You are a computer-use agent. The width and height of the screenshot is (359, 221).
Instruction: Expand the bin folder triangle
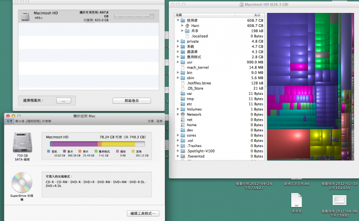pos(178,72)
